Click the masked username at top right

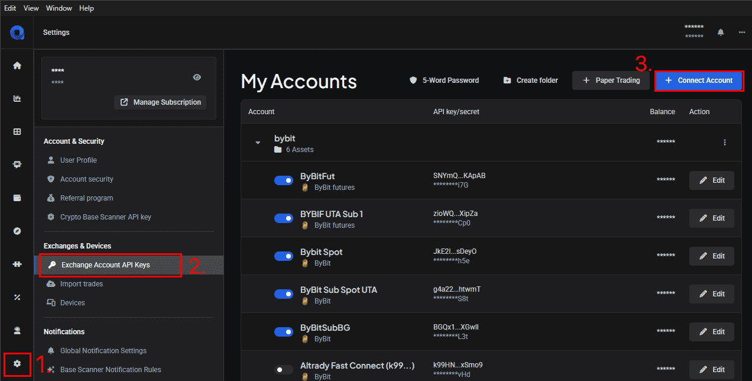(x=694, y=27)
